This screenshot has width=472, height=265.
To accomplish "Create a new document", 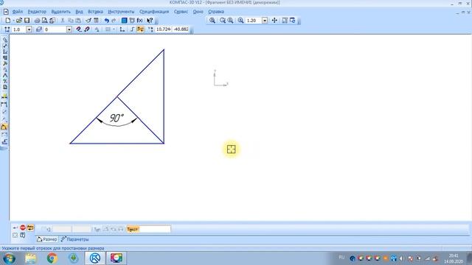I will point(8,21).
